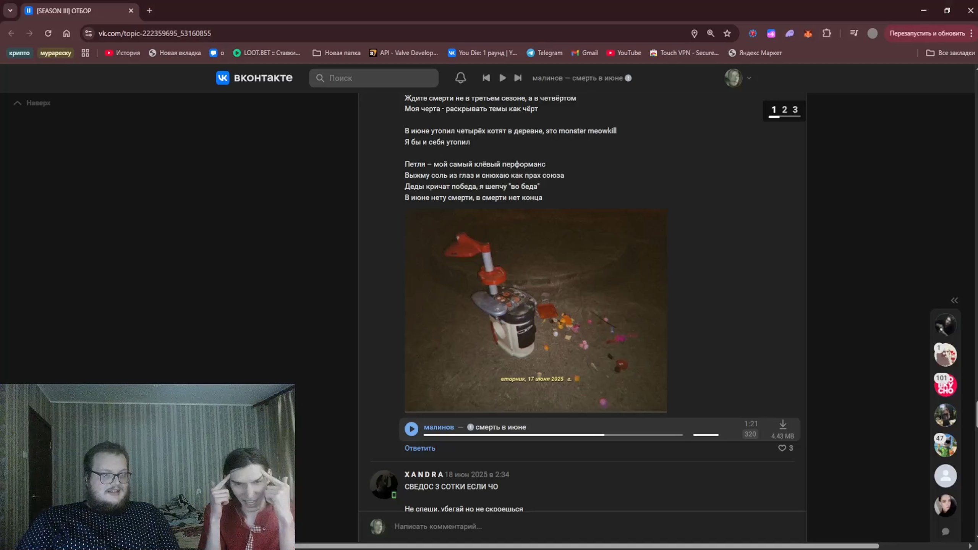
Task: Skip to next track in header player
Action: [x=518, y=78]
